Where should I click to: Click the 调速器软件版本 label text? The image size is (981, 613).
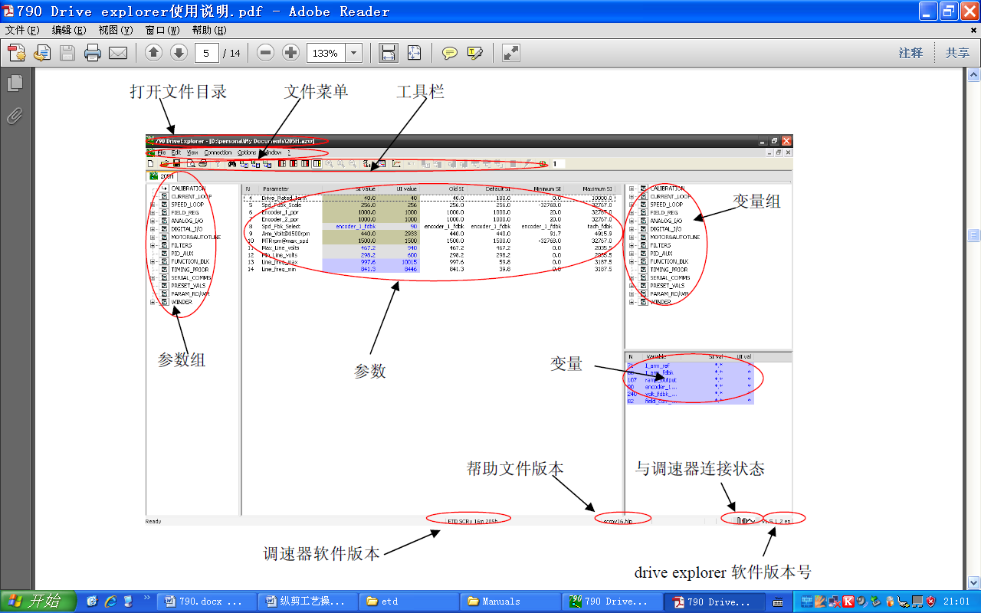(321, 553)
